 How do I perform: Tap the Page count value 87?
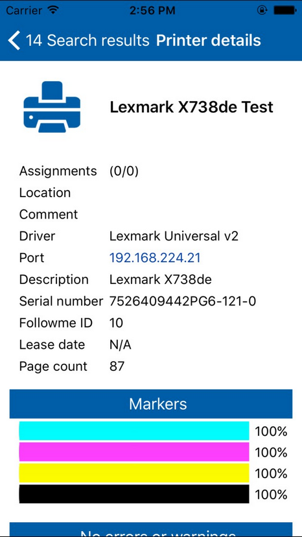(117, 366)
